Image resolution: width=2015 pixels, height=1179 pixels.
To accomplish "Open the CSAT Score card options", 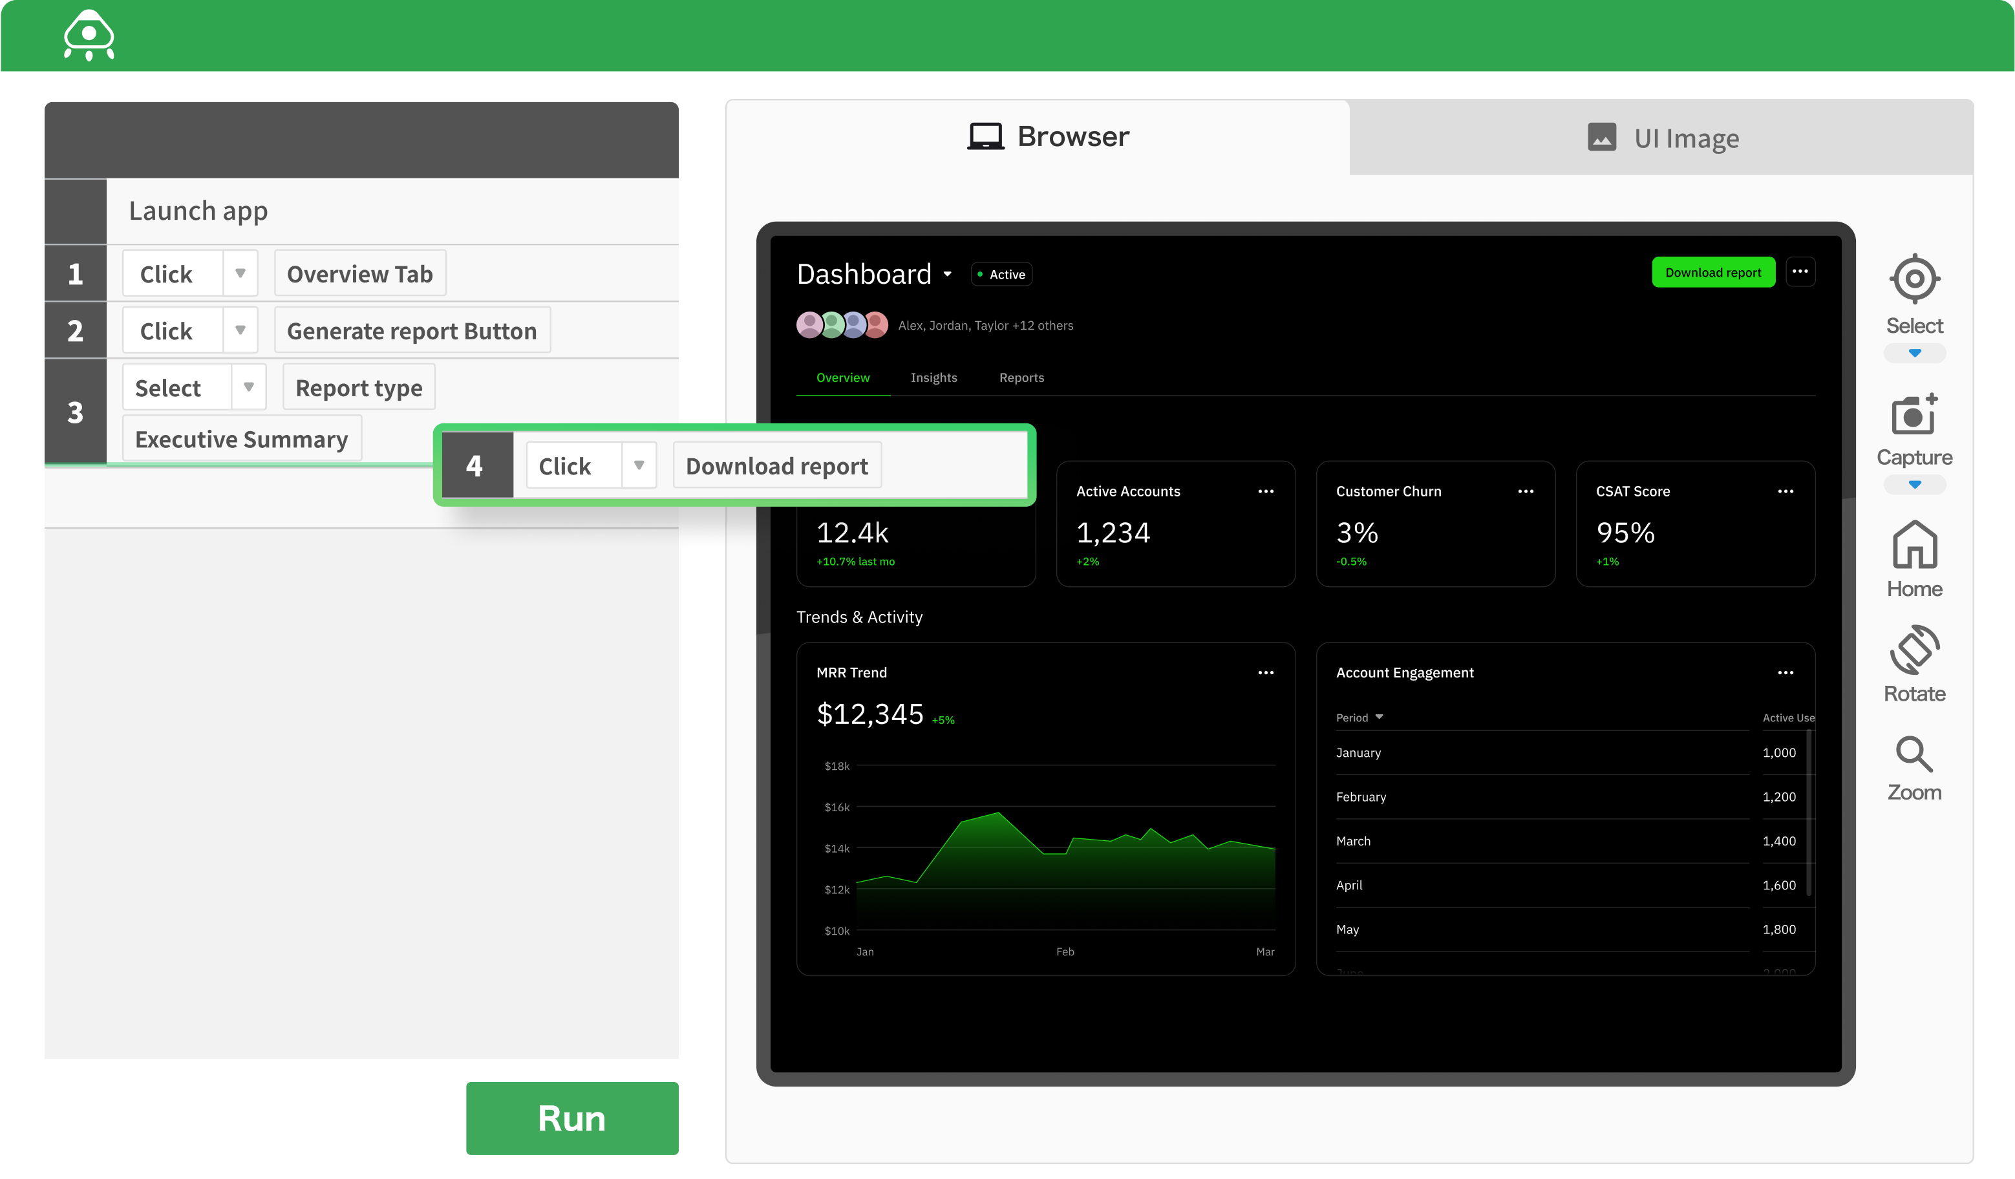I will [1785, 492].
